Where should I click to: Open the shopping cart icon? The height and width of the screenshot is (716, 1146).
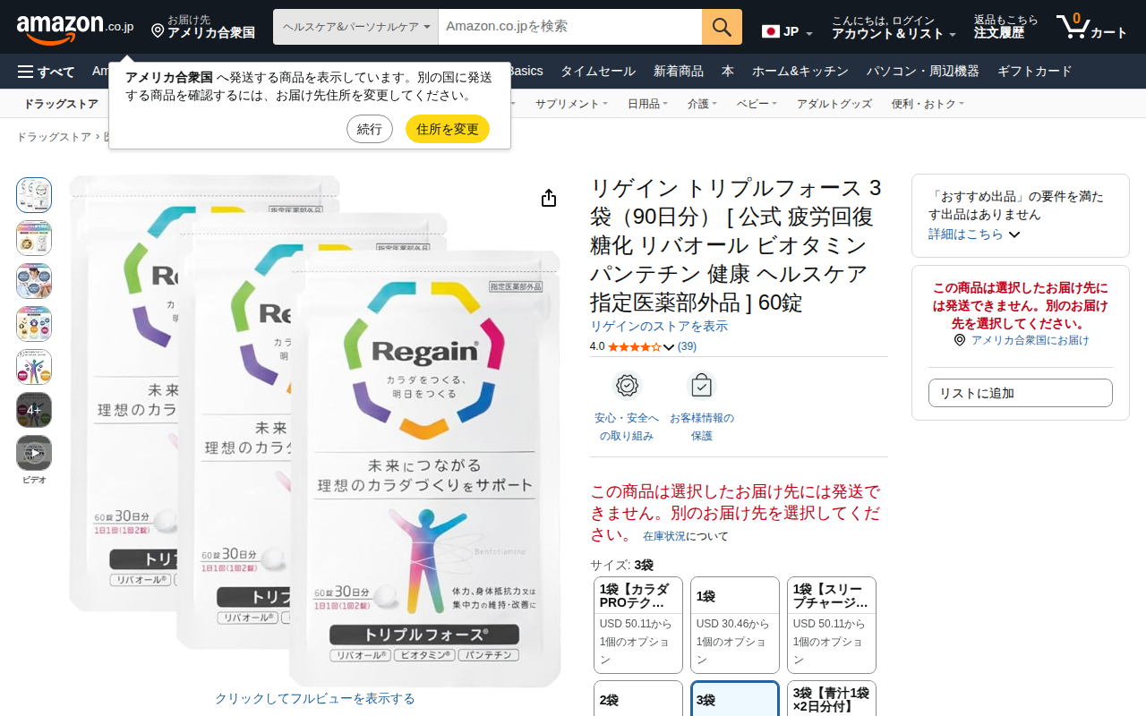[1071, 27]
